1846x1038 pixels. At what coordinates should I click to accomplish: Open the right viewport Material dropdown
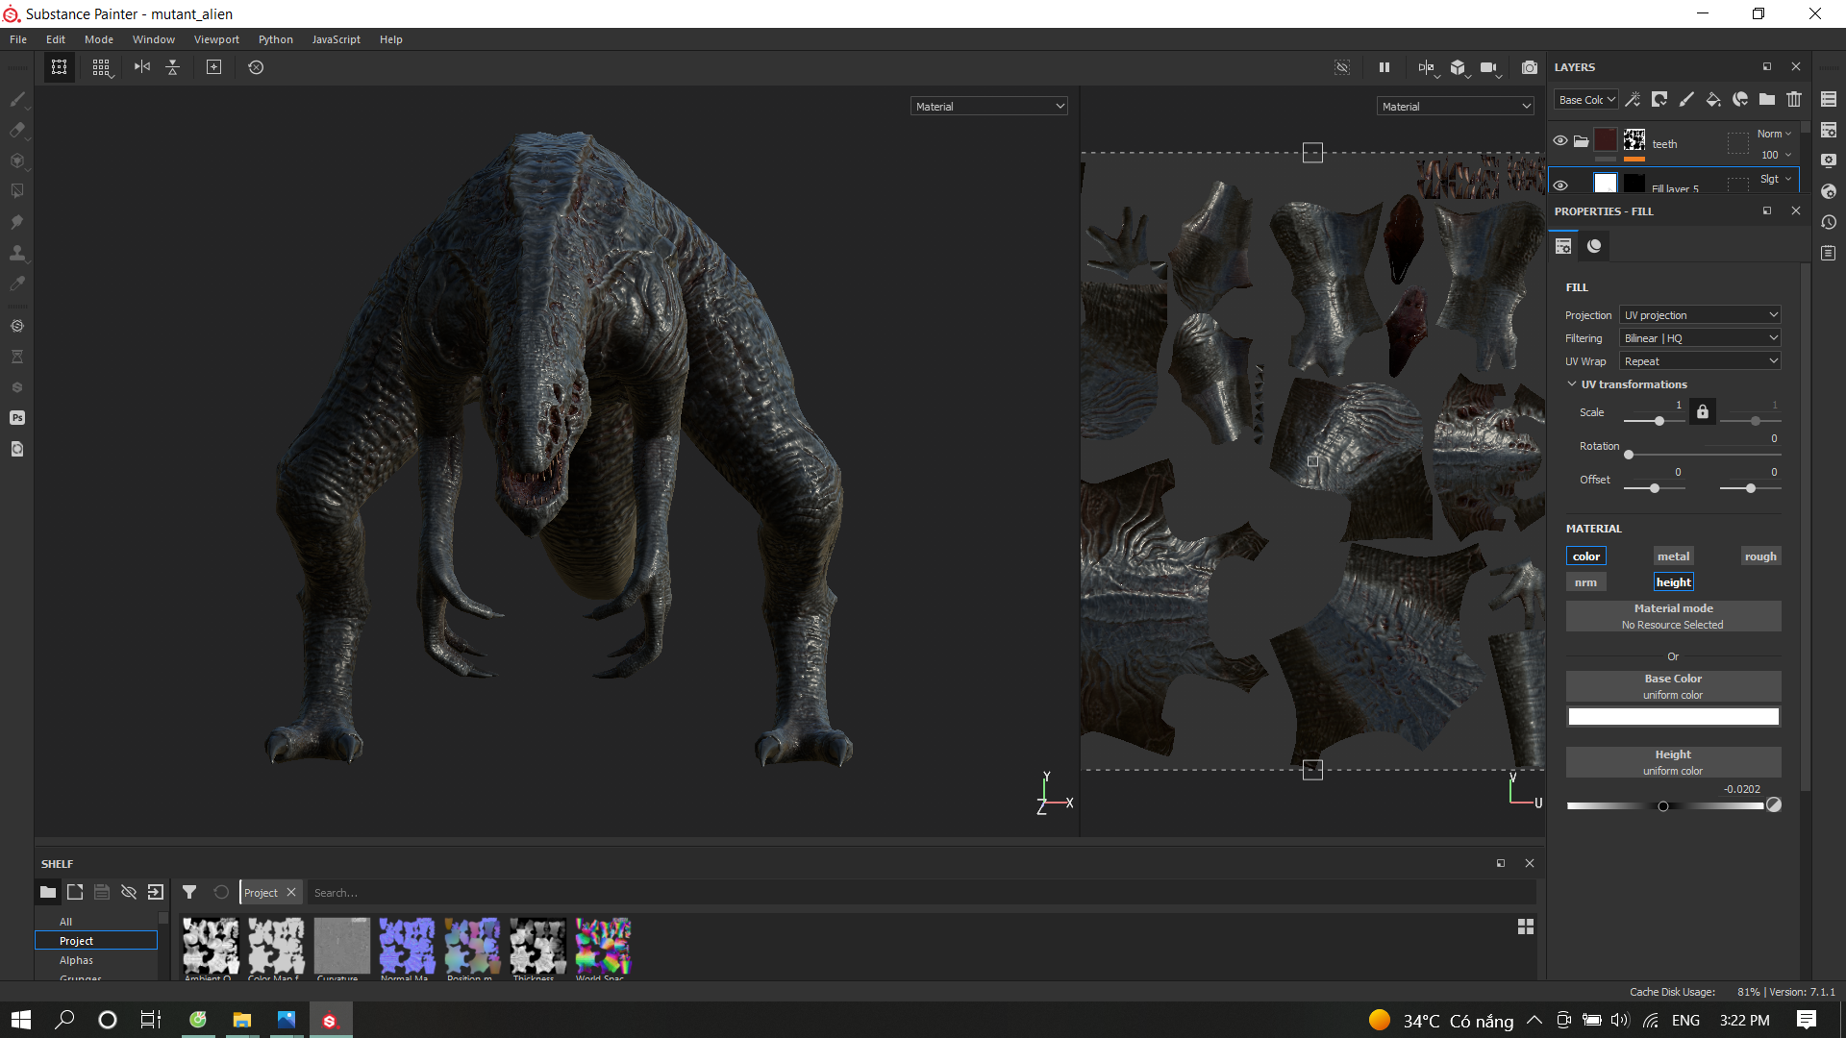click(1456, 107)
